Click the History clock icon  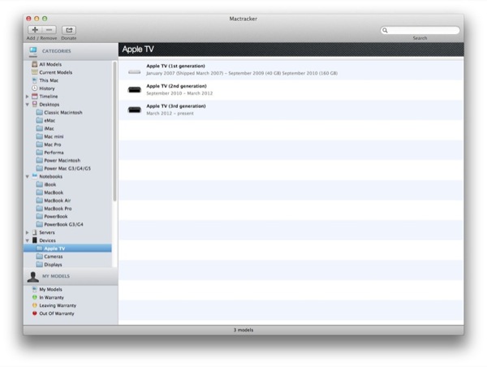coord(35,89)
